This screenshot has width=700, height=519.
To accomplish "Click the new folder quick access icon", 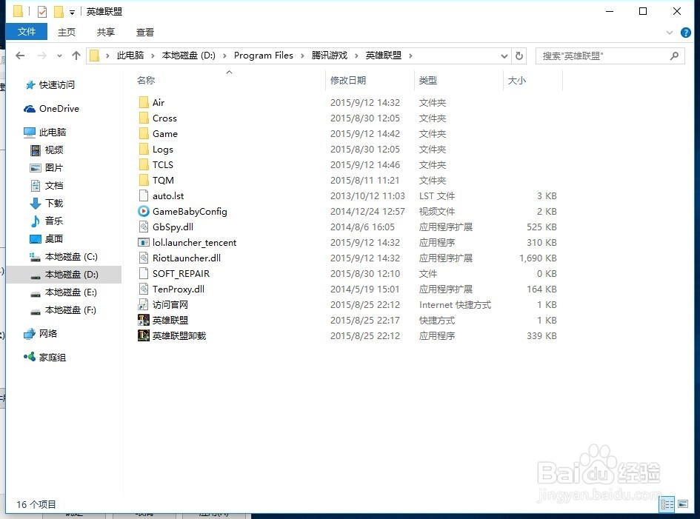I will [59, 12].
